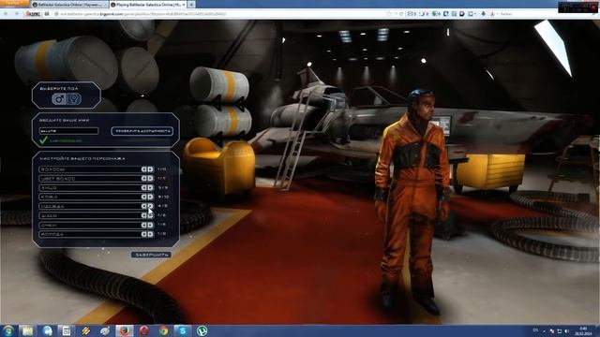
Task: Select the male gender icon
Action: (x=58, y=99)
